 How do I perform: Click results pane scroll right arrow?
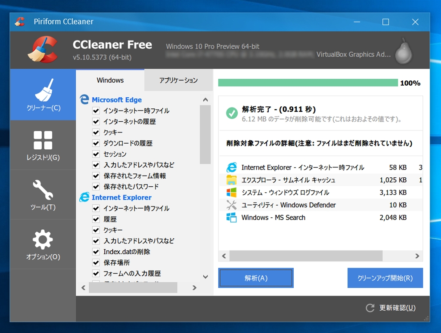point(417,256)
